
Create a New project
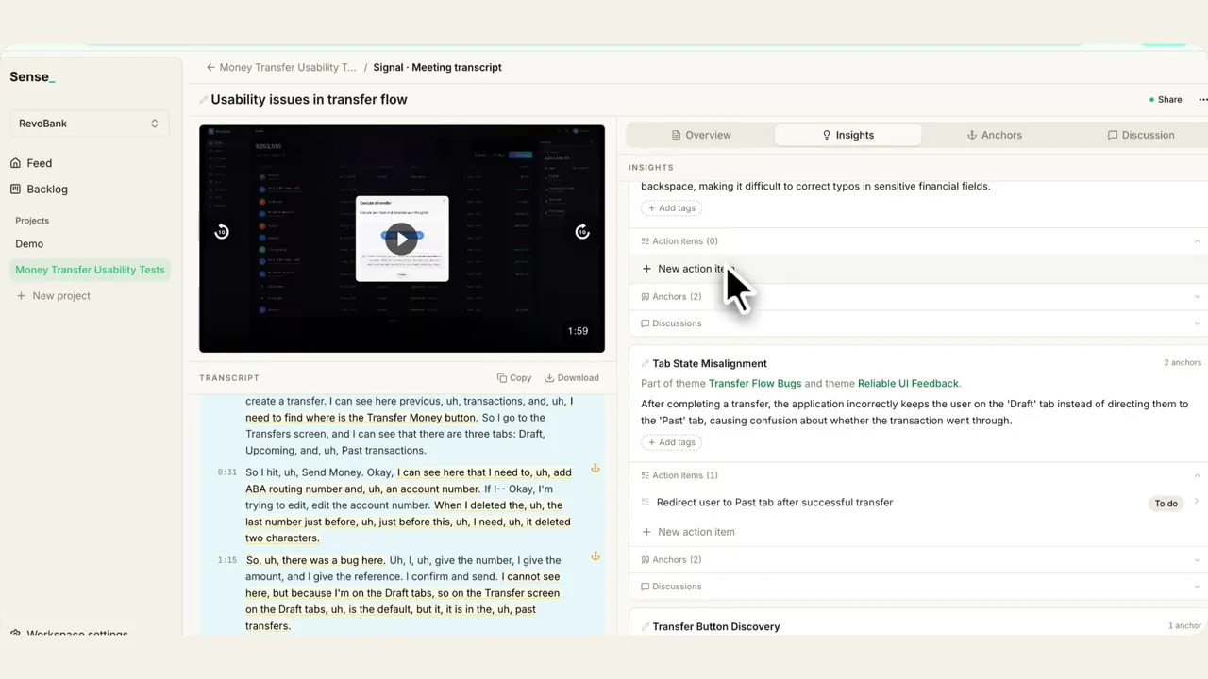[54, 296]
